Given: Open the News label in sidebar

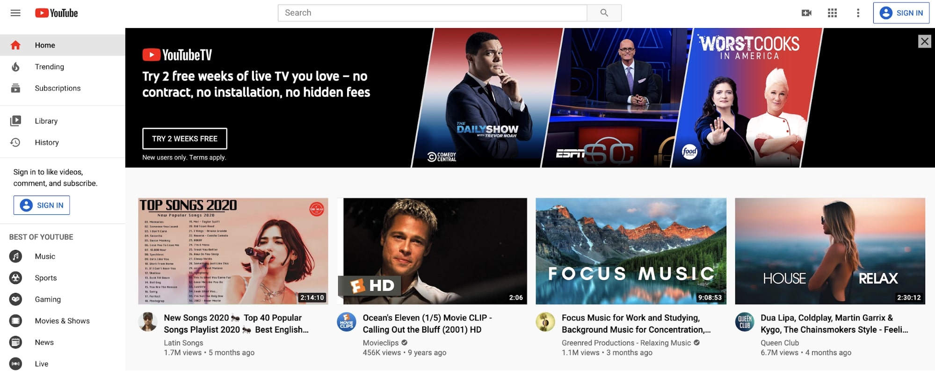Looking at the screenshot, I should coord(44,342).
